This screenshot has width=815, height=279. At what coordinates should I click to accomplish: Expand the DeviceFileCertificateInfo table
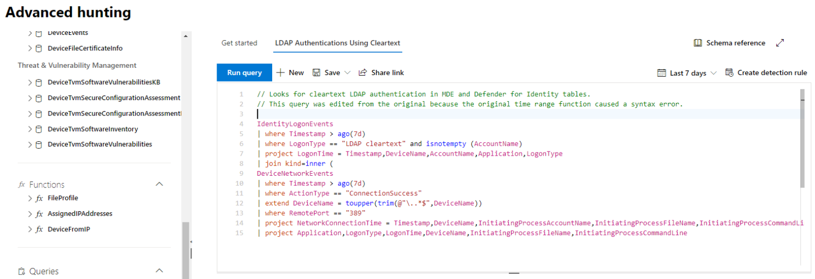[x=30, y=48]
